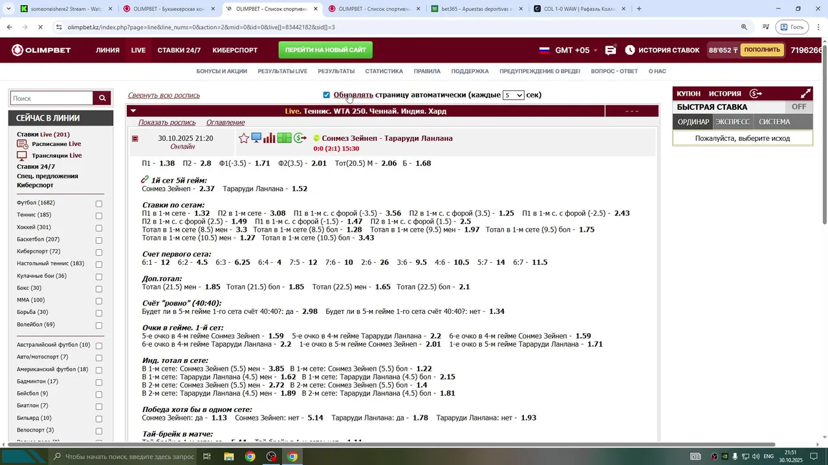Check the Киберспорт (72) checkbox
The image size is (828, 465).
click(99, 253)
